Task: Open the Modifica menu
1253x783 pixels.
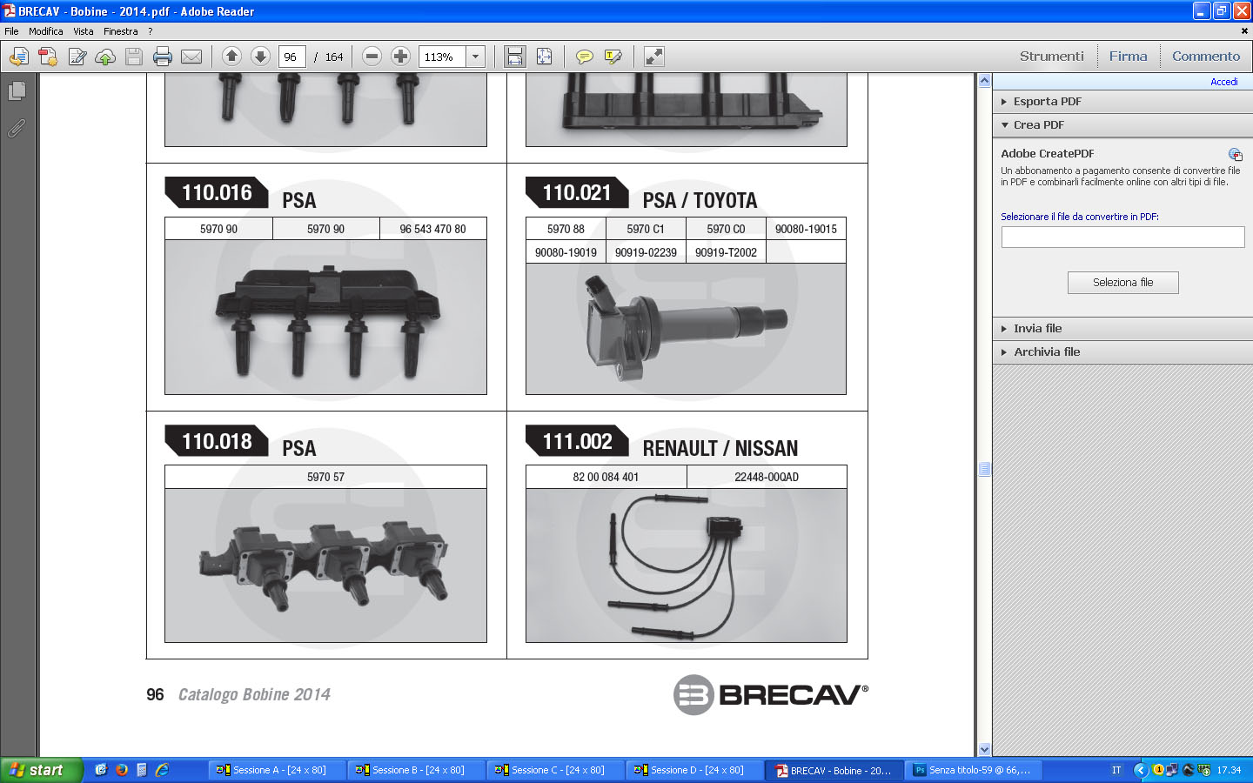Action: 45,31
